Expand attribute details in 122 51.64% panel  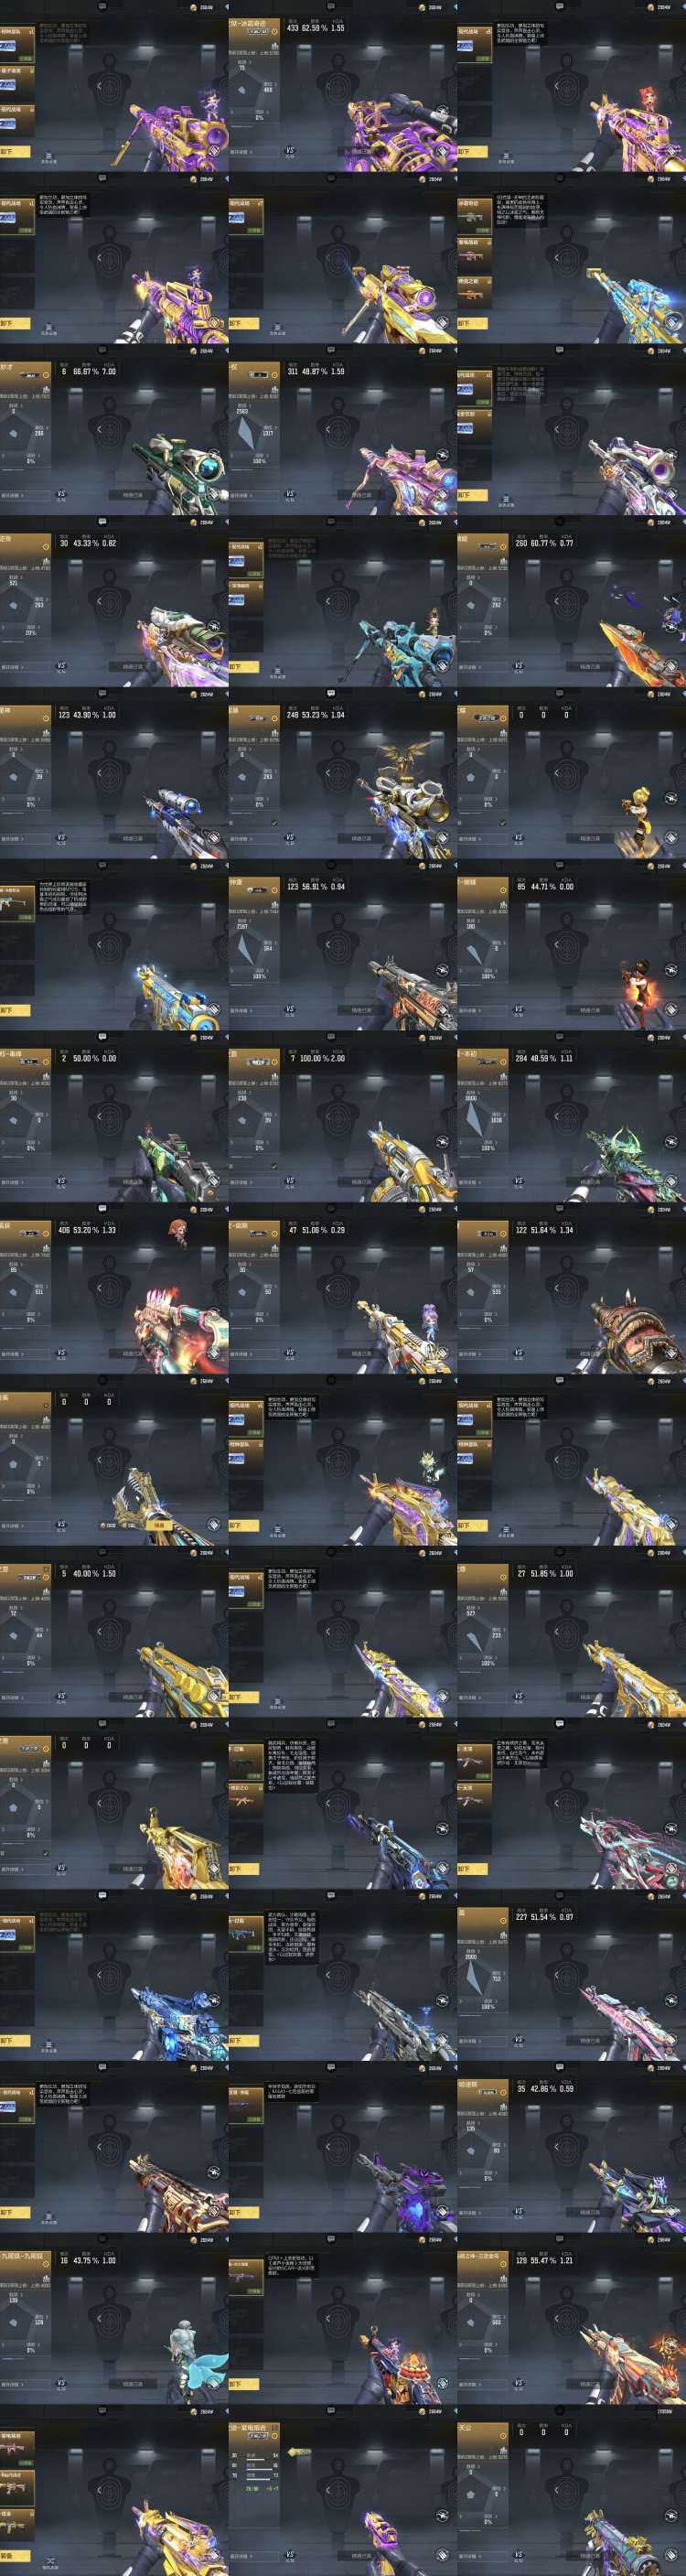[470, 1354]
